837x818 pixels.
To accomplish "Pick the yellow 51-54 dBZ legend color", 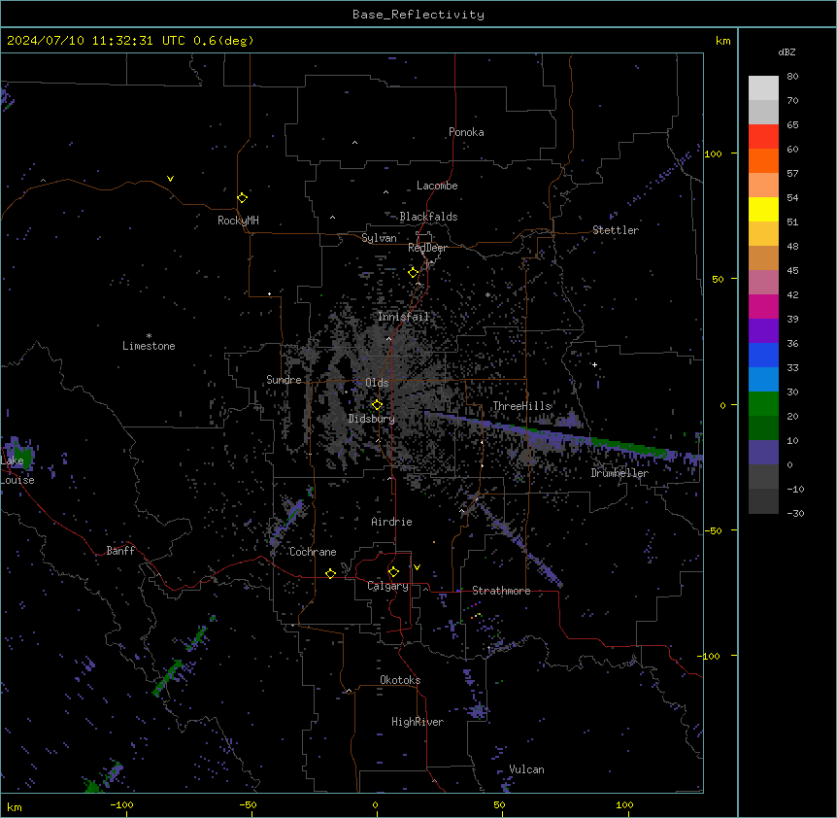I will pos(763,209).
